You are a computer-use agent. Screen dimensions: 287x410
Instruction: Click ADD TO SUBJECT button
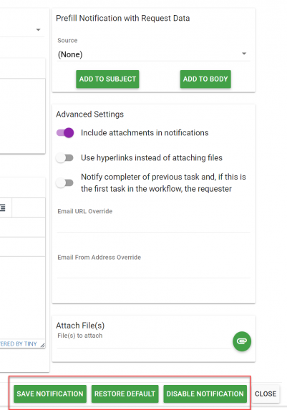(x=107, y=79)
